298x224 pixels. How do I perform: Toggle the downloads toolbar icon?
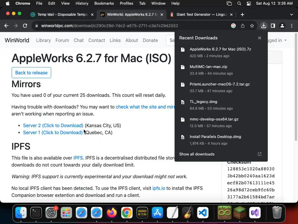pyautogui.click(x=264, y=26)
